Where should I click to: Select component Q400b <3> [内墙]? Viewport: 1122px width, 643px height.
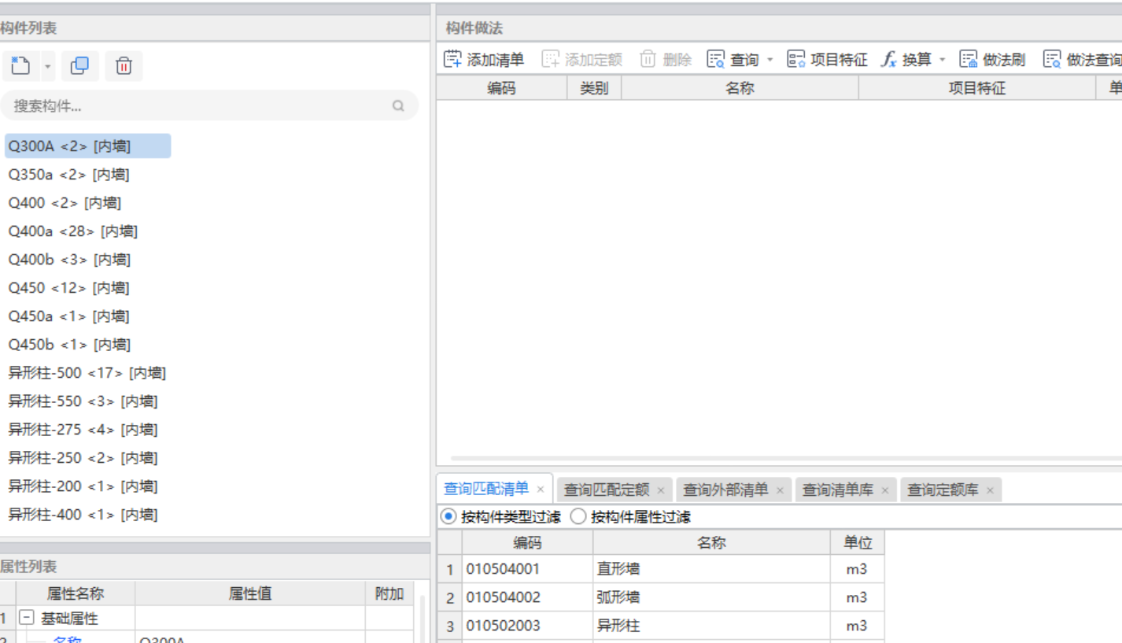69,260
